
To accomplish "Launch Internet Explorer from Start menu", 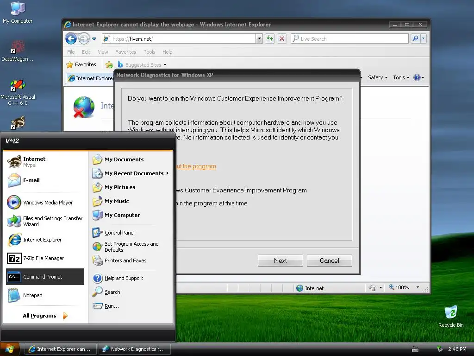I will tap(45, 240).
